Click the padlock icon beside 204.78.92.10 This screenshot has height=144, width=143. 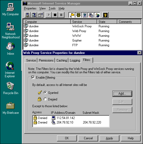[35, 122]
